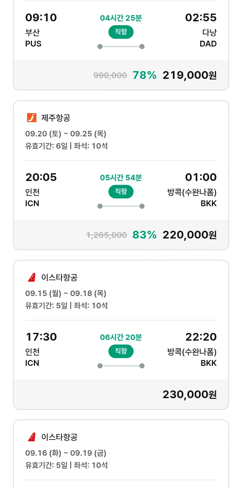Click the 방콕(수완나폼) destination on 17:30 flight
This screenshot has height=488, width=242.
point(192,352)
